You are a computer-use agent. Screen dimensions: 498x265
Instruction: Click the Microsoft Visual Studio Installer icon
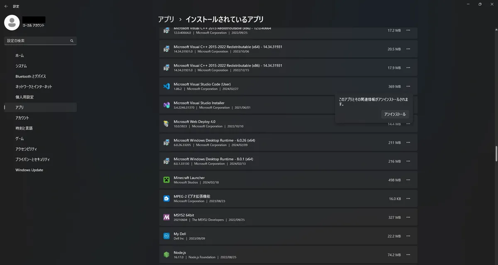(166, 105)
